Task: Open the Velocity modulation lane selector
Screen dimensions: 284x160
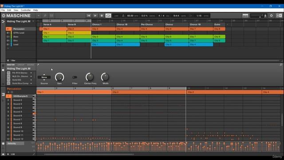Action: tap(16, 144)
